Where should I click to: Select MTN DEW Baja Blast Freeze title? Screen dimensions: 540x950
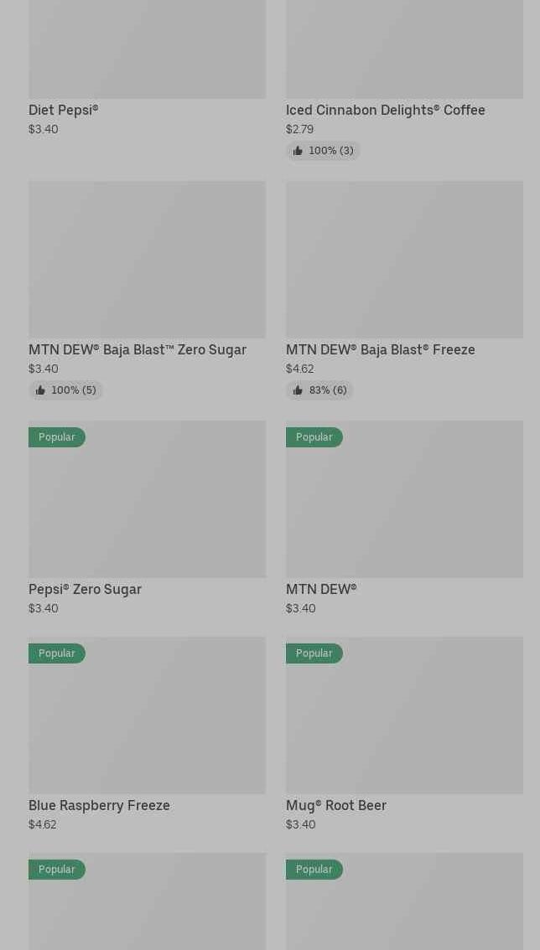(380, 349)
